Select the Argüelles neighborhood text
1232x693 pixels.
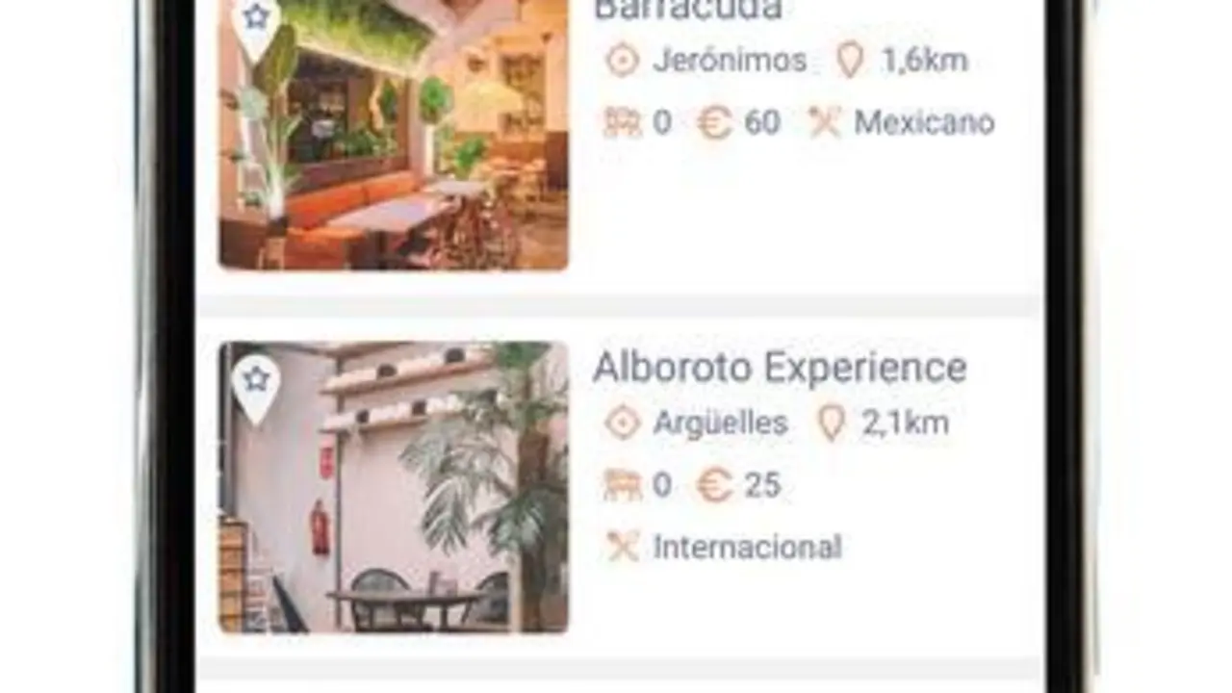click(720, 423)
